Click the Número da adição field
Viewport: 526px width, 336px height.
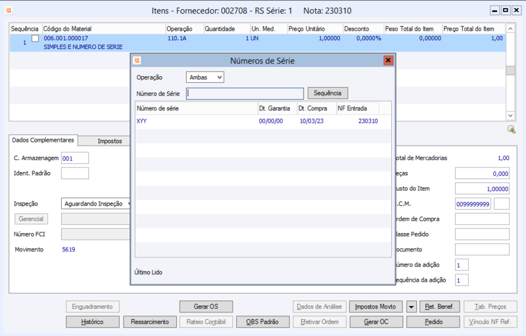tap(462, 264)
